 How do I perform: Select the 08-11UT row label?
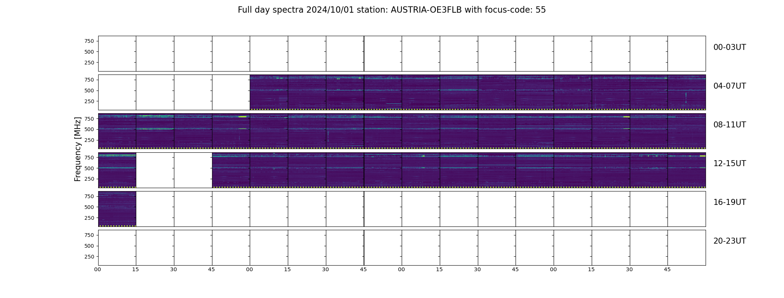pyautogui.click(x=729, y=125)
